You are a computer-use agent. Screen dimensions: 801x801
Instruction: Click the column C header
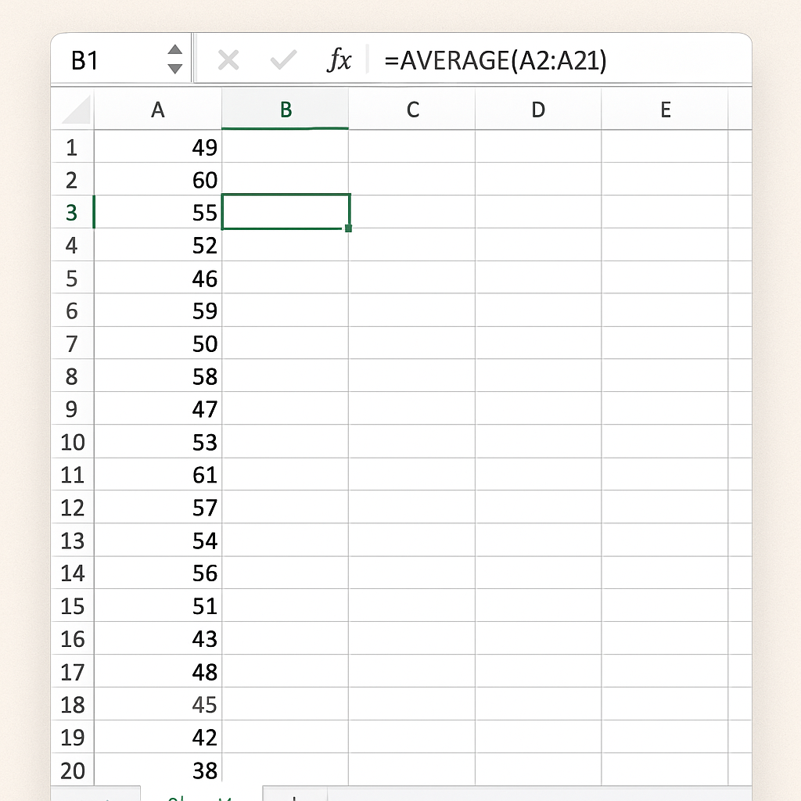point(412,110)
